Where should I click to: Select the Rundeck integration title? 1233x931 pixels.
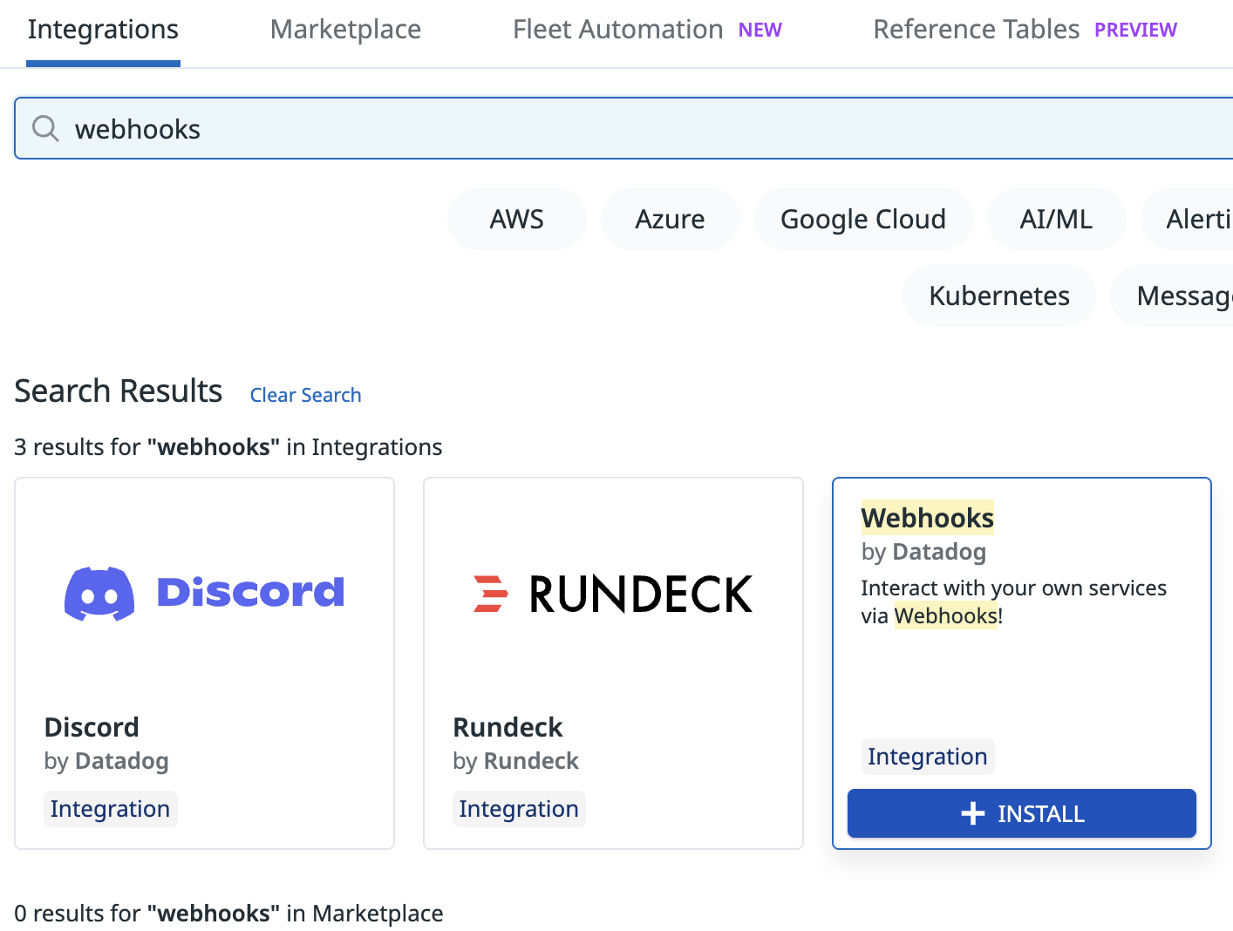pos(508,727)
